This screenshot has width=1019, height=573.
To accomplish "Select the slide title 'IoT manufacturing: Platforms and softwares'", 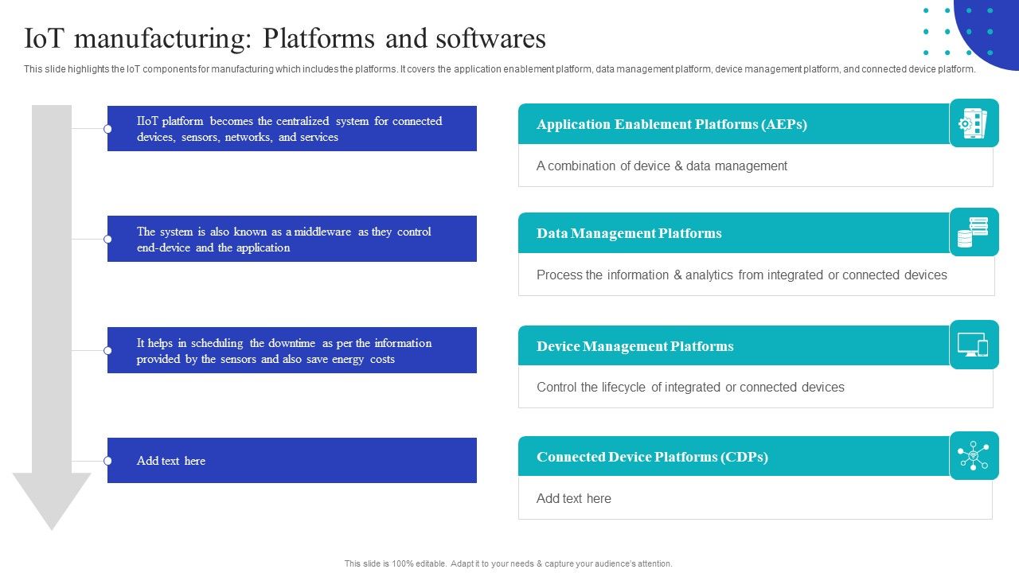I will (x=285, y=38).
